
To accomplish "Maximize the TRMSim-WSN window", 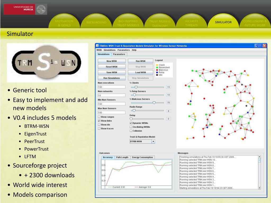I will click(x=260, y=46).
